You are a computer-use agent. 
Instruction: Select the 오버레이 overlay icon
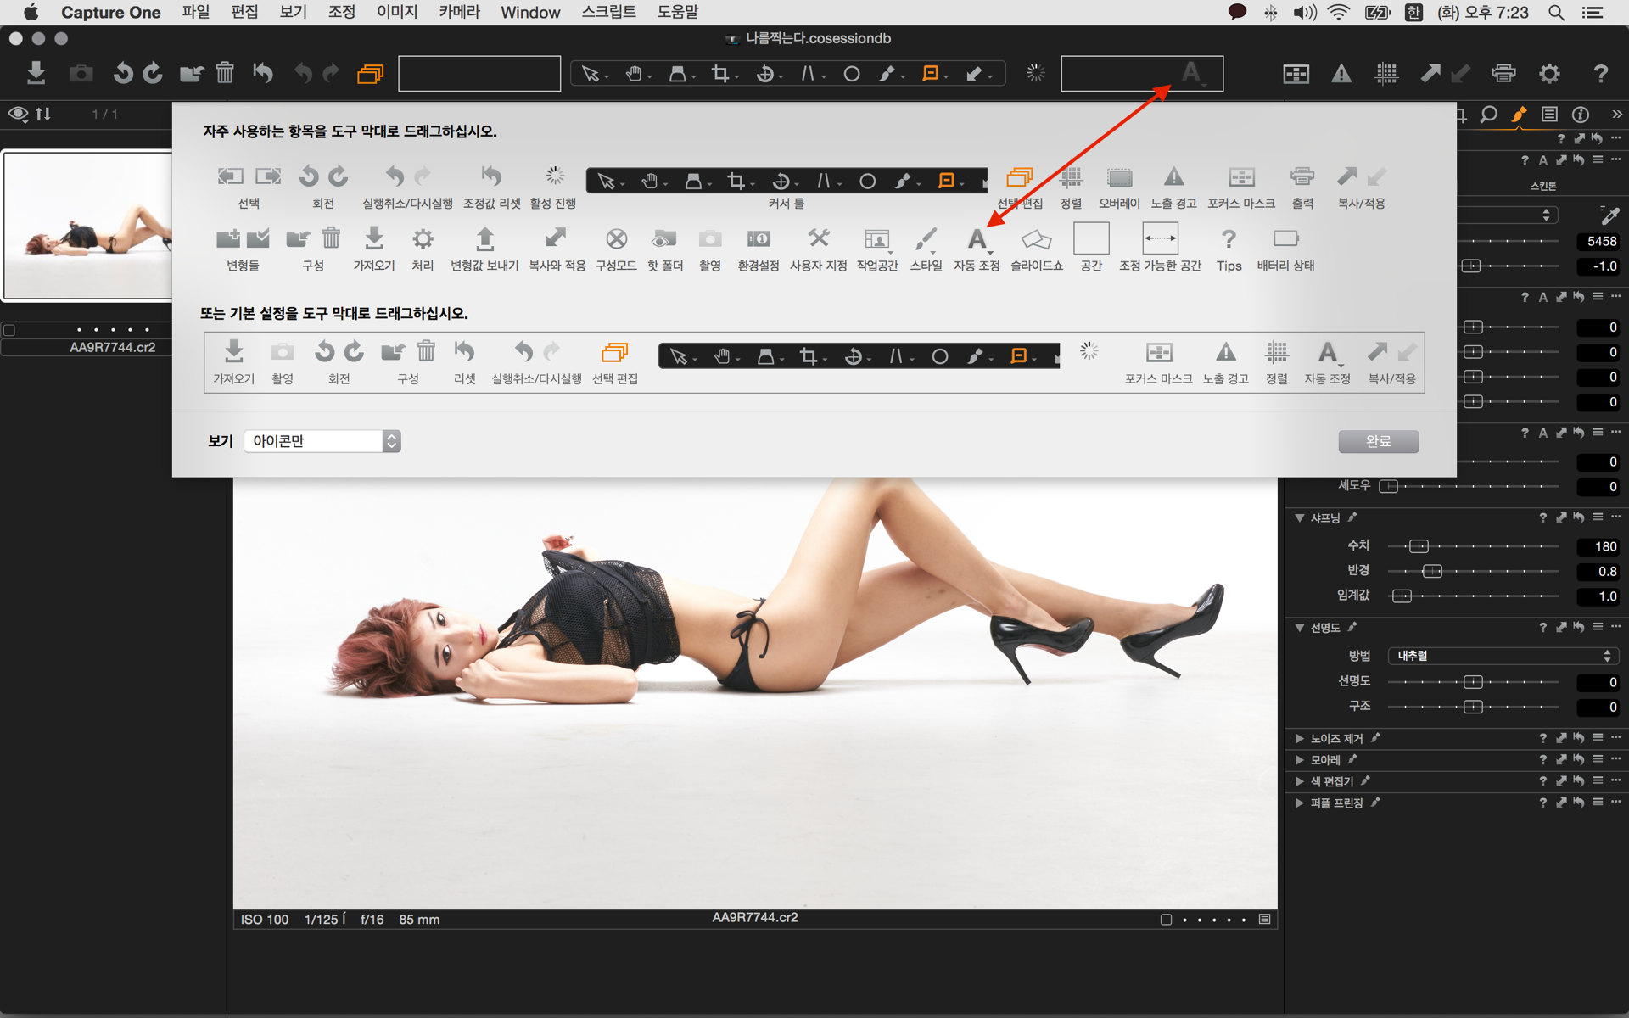[1119, 178]
